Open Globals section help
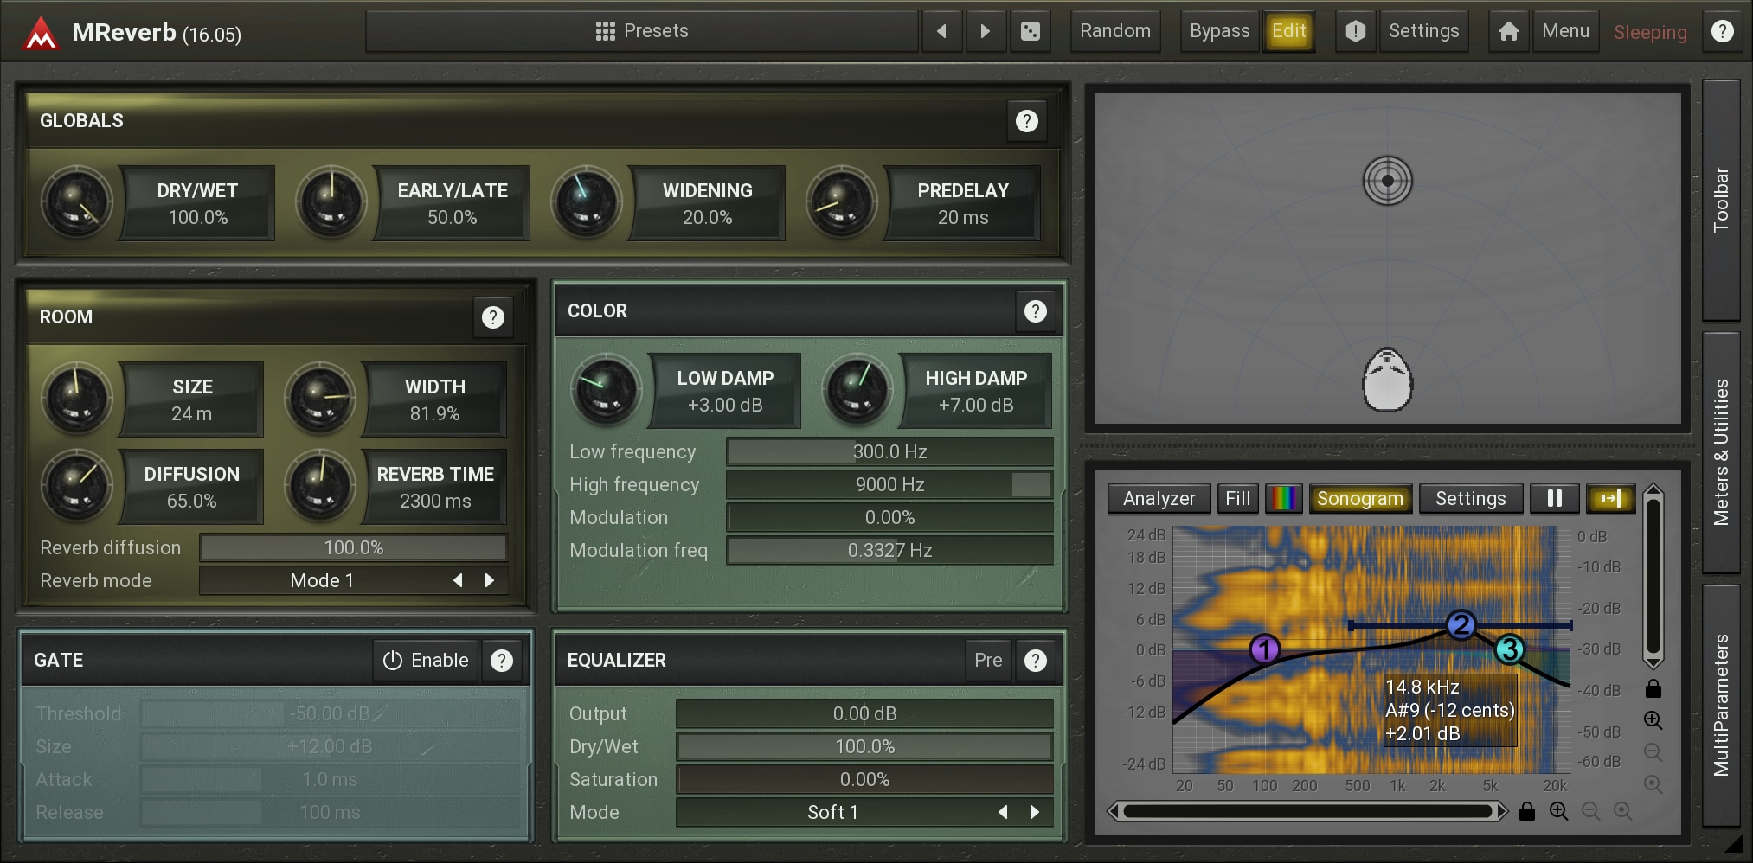 [x=1026, y=121]
